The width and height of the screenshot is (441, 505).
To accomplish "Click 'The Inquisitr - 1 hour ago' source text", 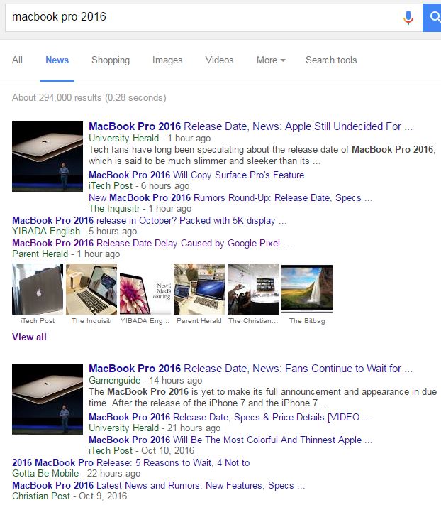I will (x=140, y=208).
